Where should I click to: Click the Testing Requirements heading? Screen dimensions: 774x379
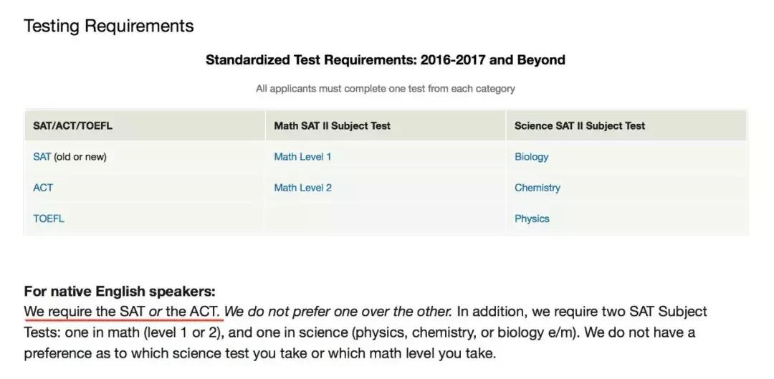(109, 27)
